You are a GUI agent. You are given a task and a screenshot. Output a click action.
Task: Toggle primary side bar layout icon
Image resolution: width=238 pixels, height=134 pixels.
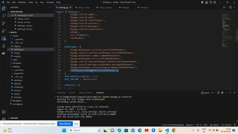tap(202, 2)
